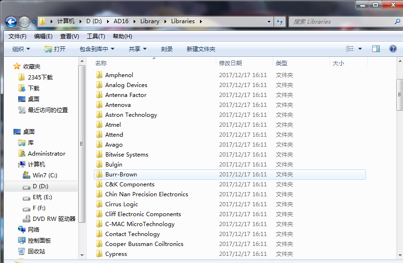The width and height of the screenshot is (403, 263).
Task: Select the Atmel folder icon
Action: (99, 124)
